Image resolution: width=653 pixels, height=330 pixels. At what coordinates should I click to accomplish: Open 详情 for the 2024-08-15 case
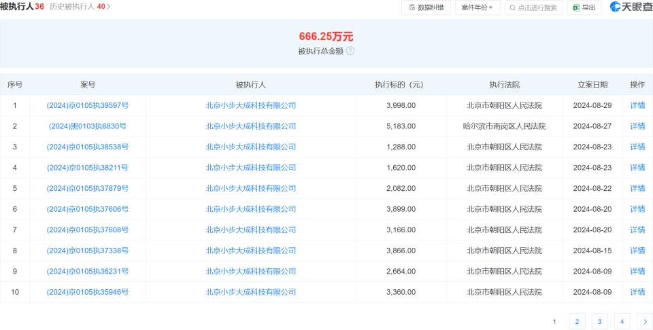tap(637, 251)
